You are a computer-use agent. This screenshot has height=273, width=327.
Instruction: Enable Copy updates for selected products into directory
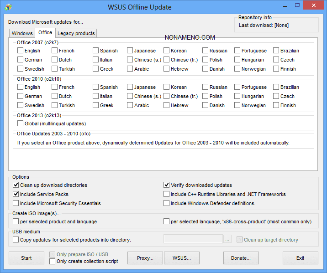(16, 239)
